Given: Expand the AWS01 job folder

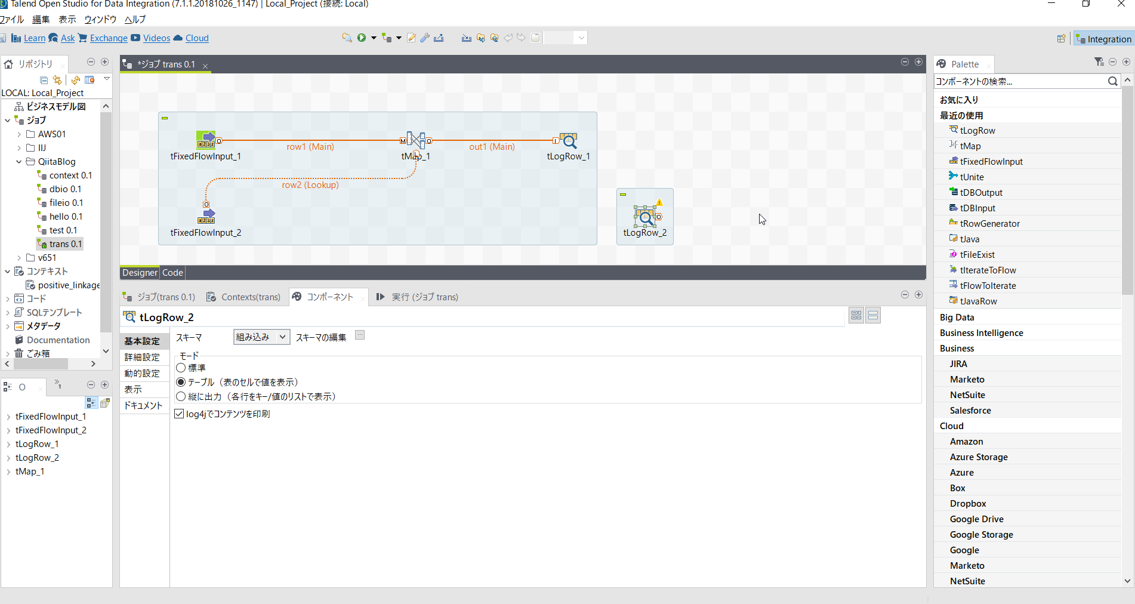Looking at the screenshot, I should point(20,134).
